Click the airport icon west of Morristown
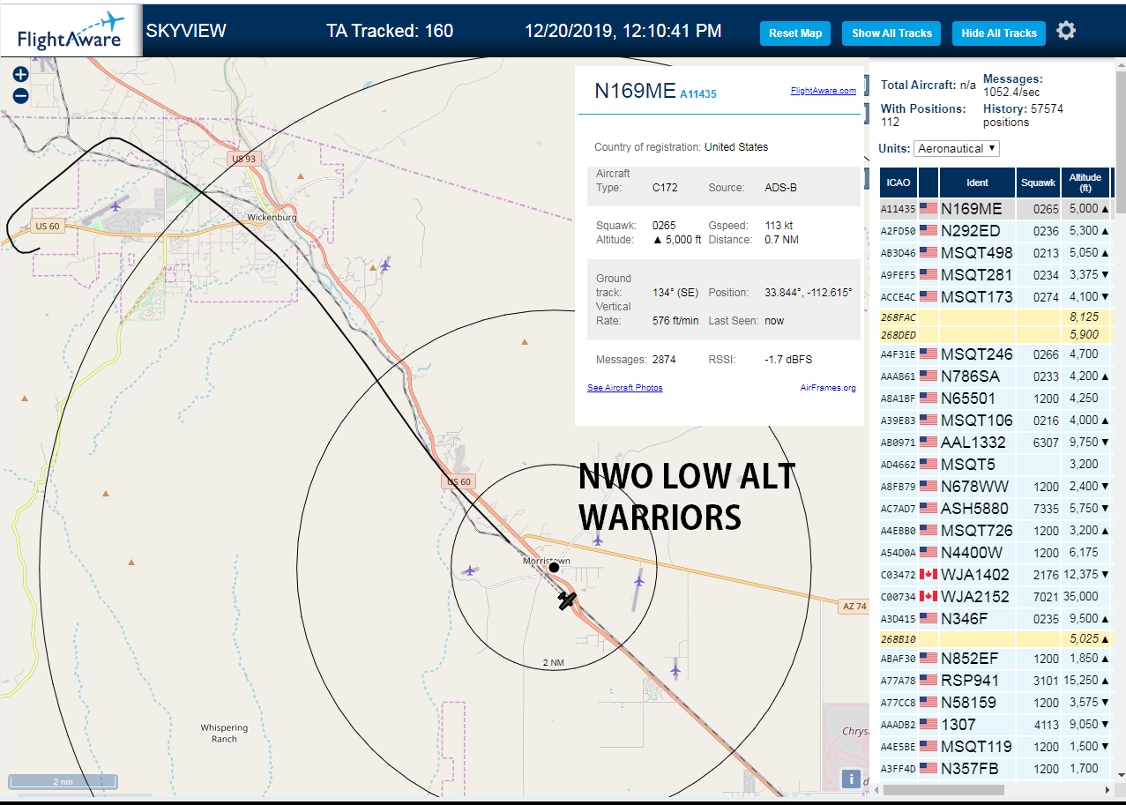1126x805 pixels. (470, 570)
